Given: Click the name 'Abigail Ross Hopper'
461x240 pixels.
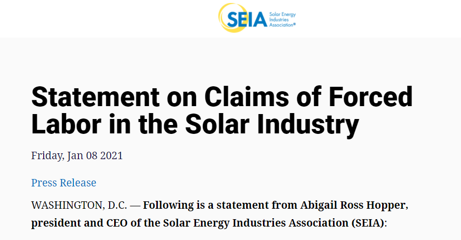Looking at the screenshot, I should [353, 205].
